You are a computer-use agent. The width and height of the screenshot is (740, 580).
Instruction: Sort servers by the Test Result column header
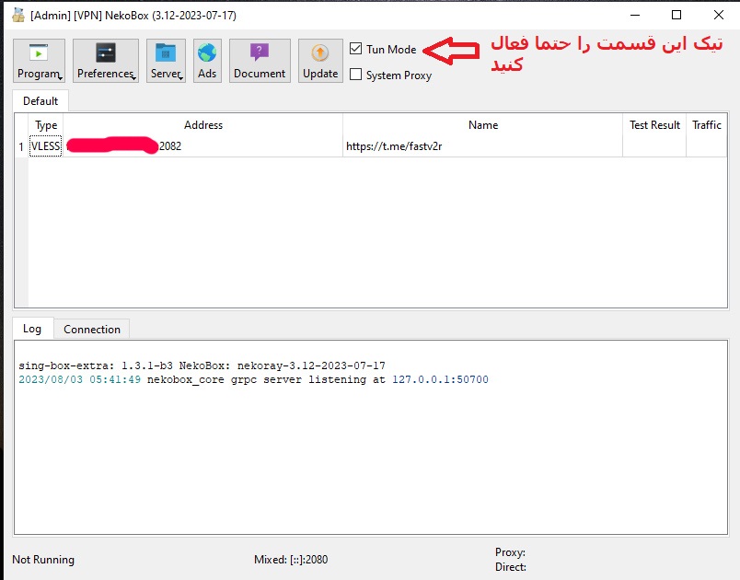[x=653, y=125]
